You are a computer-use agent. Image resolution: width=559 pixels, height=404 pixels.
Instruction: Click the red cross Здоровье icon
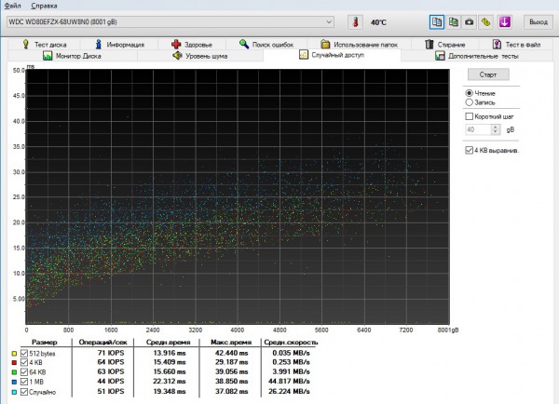[x=176, y=44]
